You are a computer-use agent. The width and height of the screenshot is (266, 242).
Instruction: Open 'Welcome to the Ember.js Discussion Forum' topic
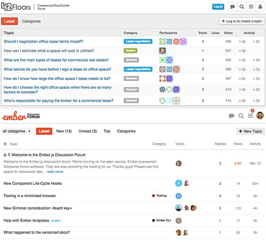coord(48,155)
